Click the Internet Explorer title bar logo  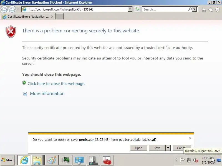[3, 2]
